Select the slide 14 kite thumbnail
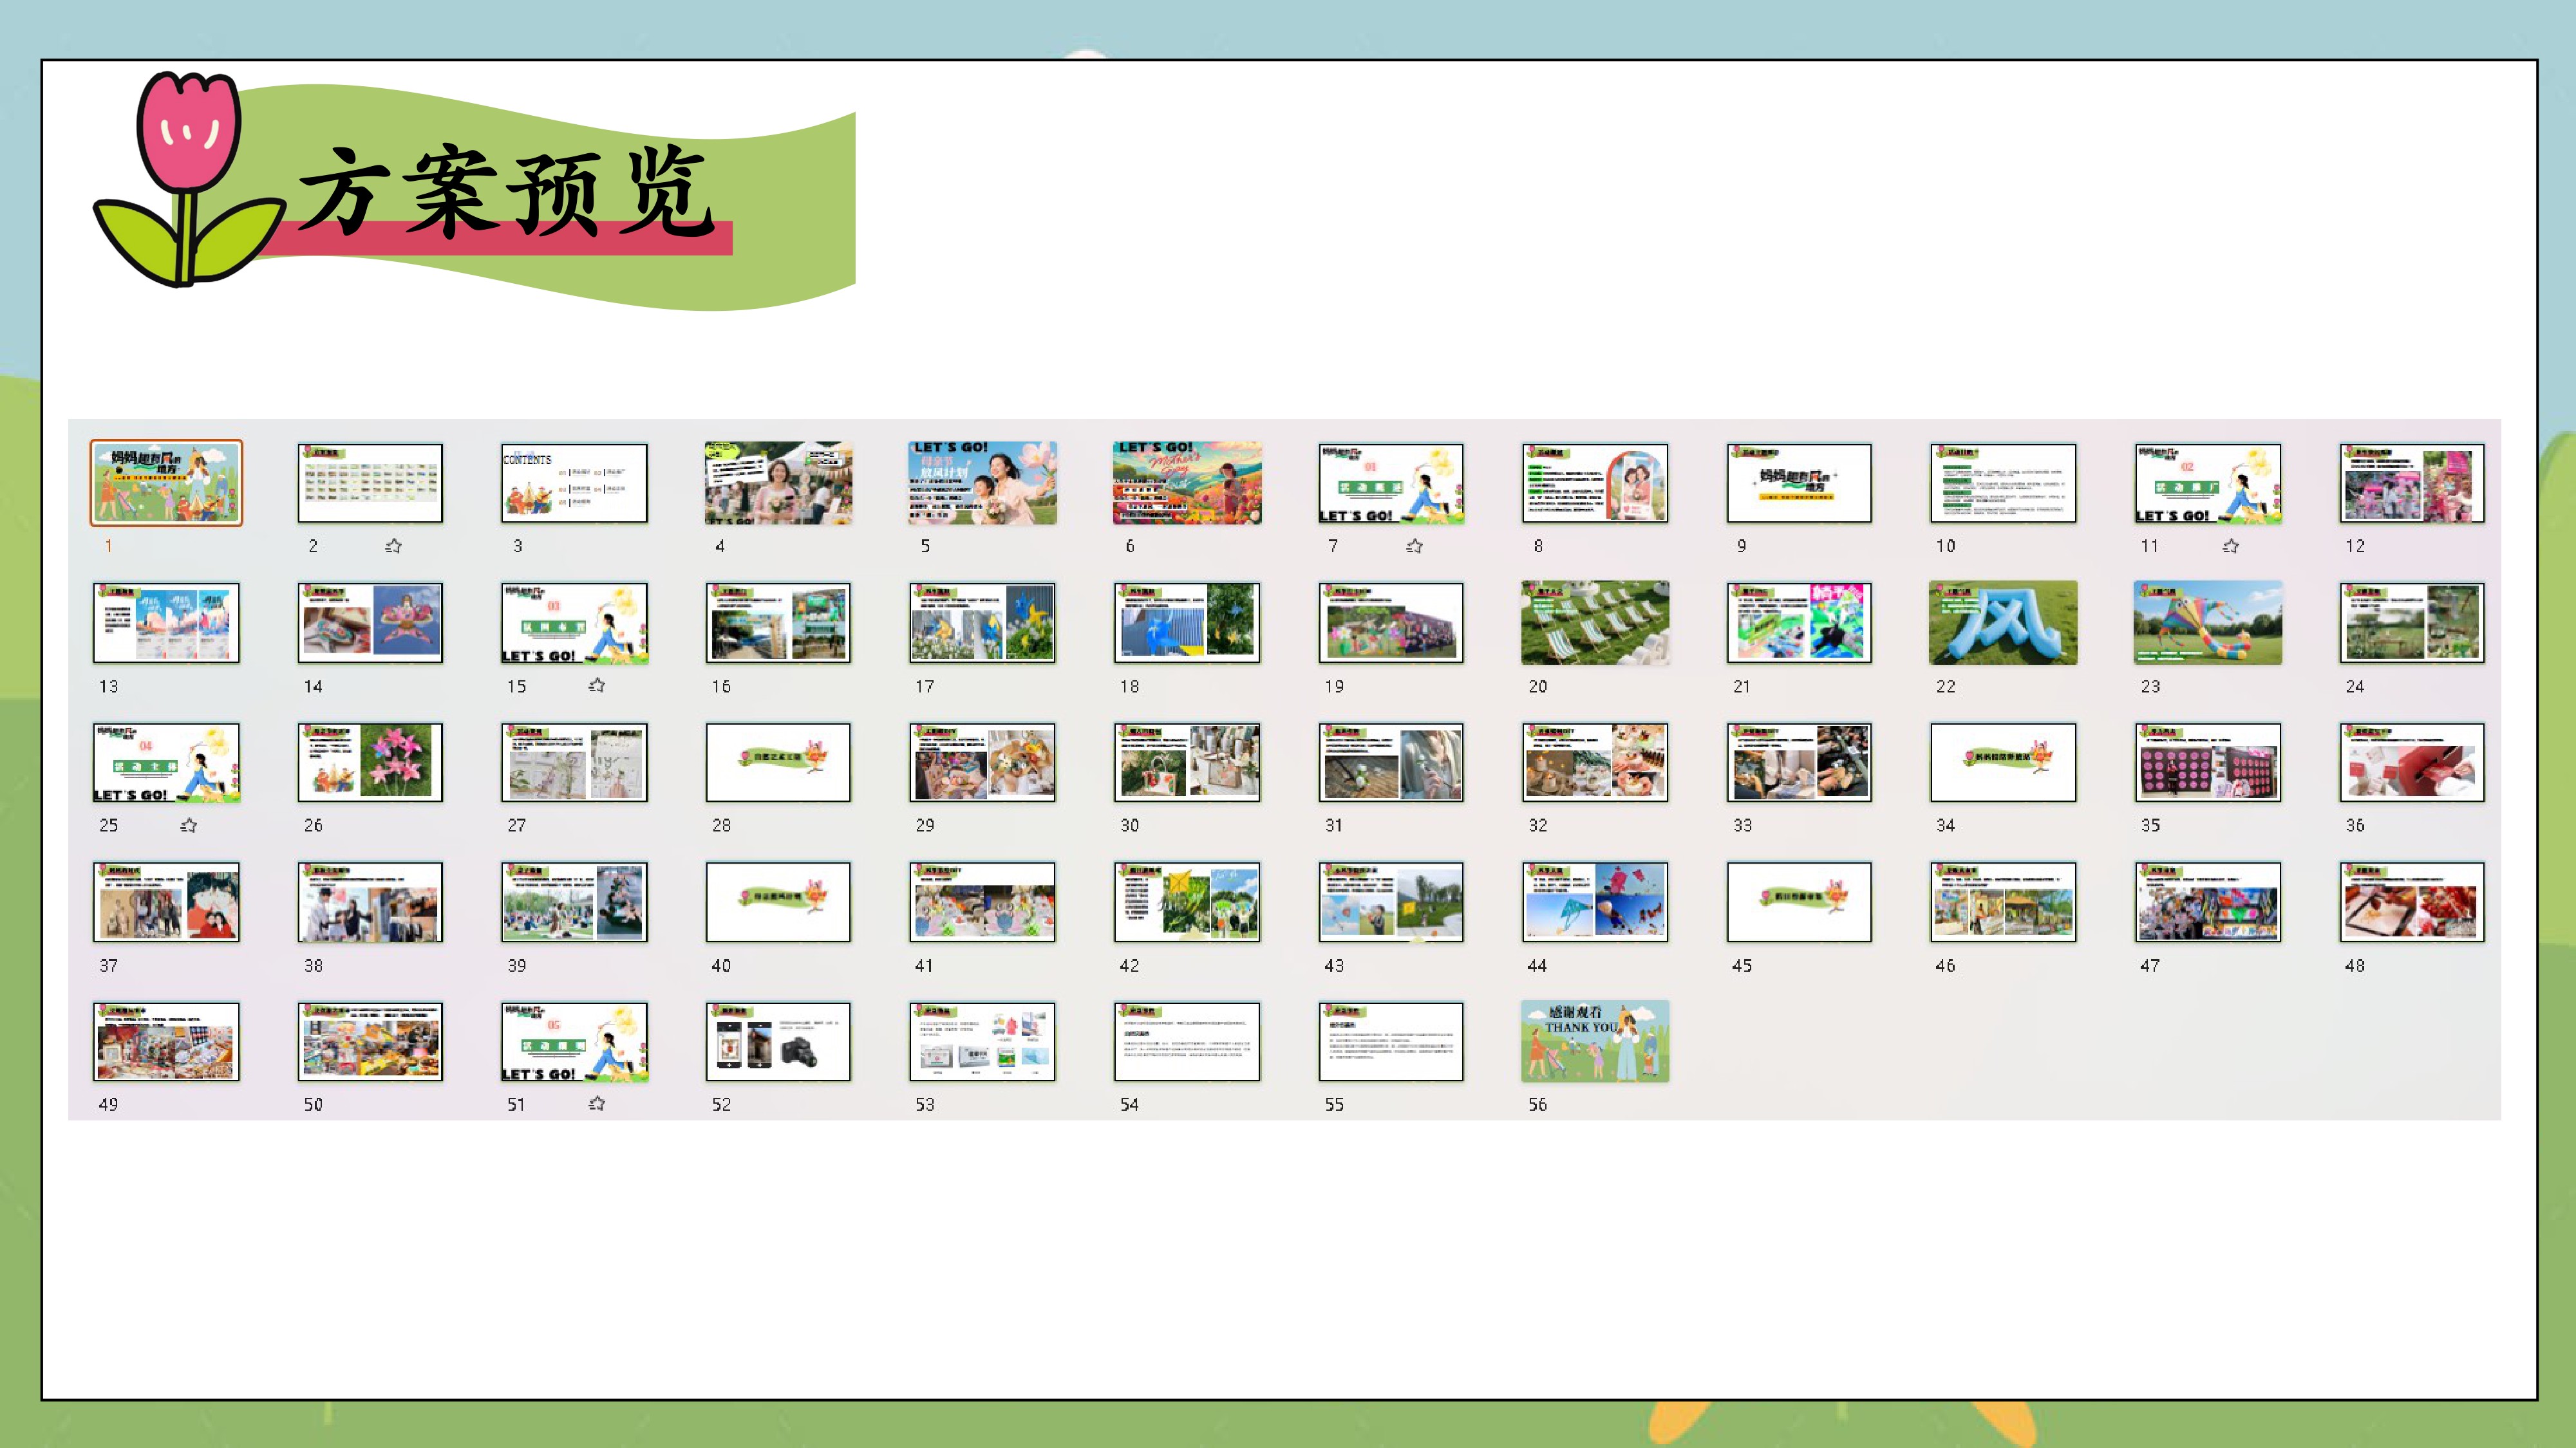Image resolution: width=2576 pixels, height=1448 pixels. pyautogui.click(x=370, y=622)
